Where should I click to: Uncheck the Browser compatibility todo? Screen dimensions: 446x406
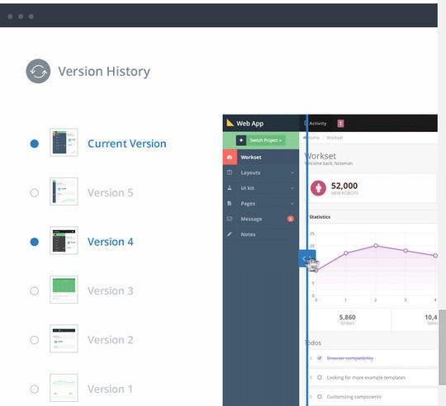tap(320, 358)
